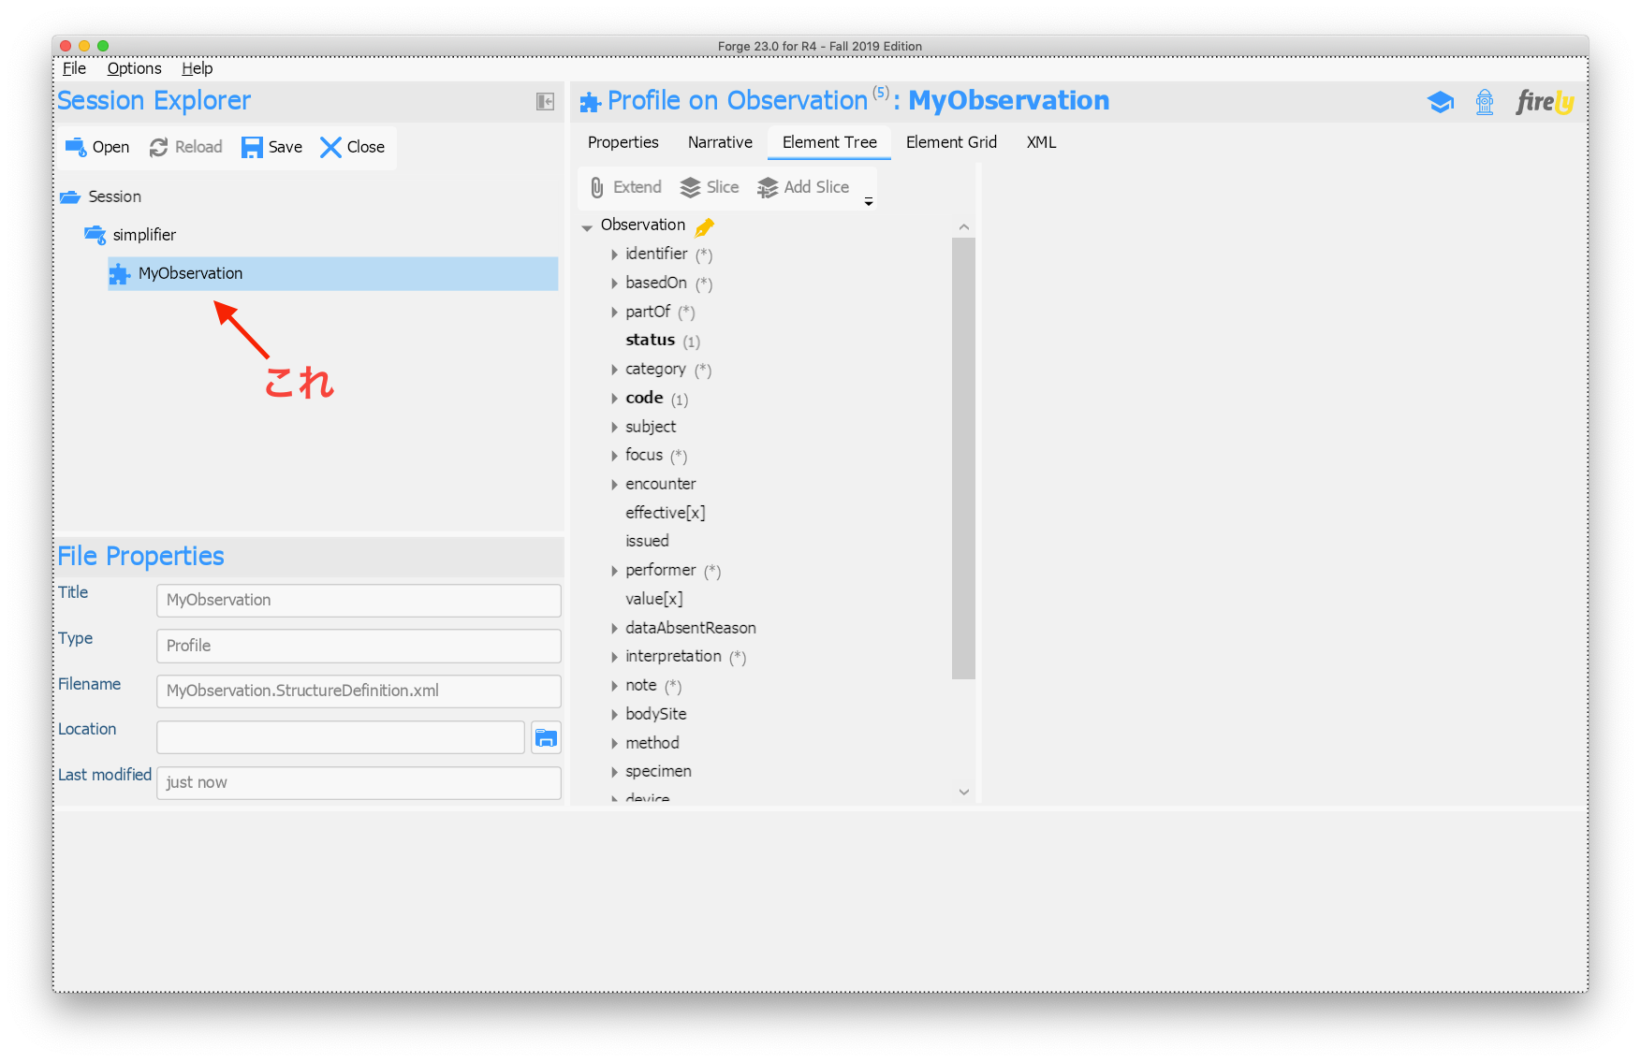
Task: Click the Firely logo
Action: point(1545,102)
